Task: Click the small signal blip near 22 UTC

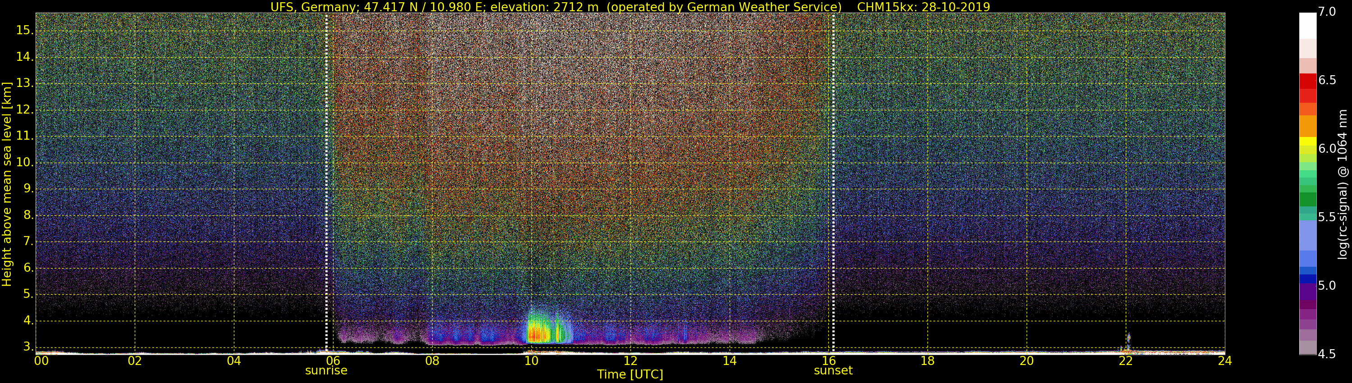Action: click(x=1128, y=338)
